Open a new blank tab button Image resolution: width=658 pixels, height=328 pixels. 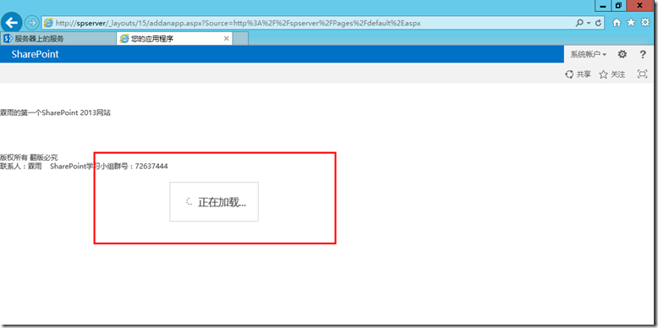(x=240, y=39)
